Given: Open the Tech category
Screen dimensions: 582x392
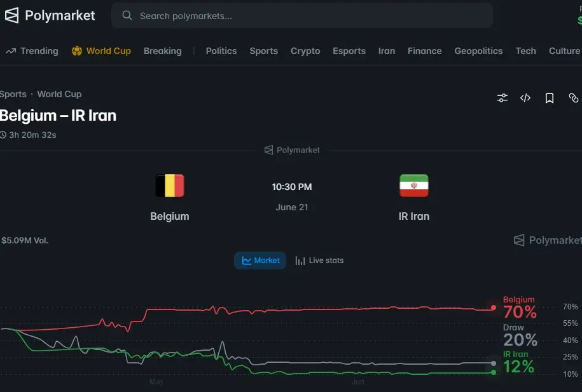Looking at the screenshot, I should 525,51.
